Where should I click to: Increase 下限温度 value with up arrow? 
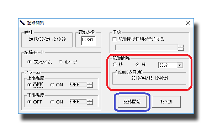tap(90, 100)
